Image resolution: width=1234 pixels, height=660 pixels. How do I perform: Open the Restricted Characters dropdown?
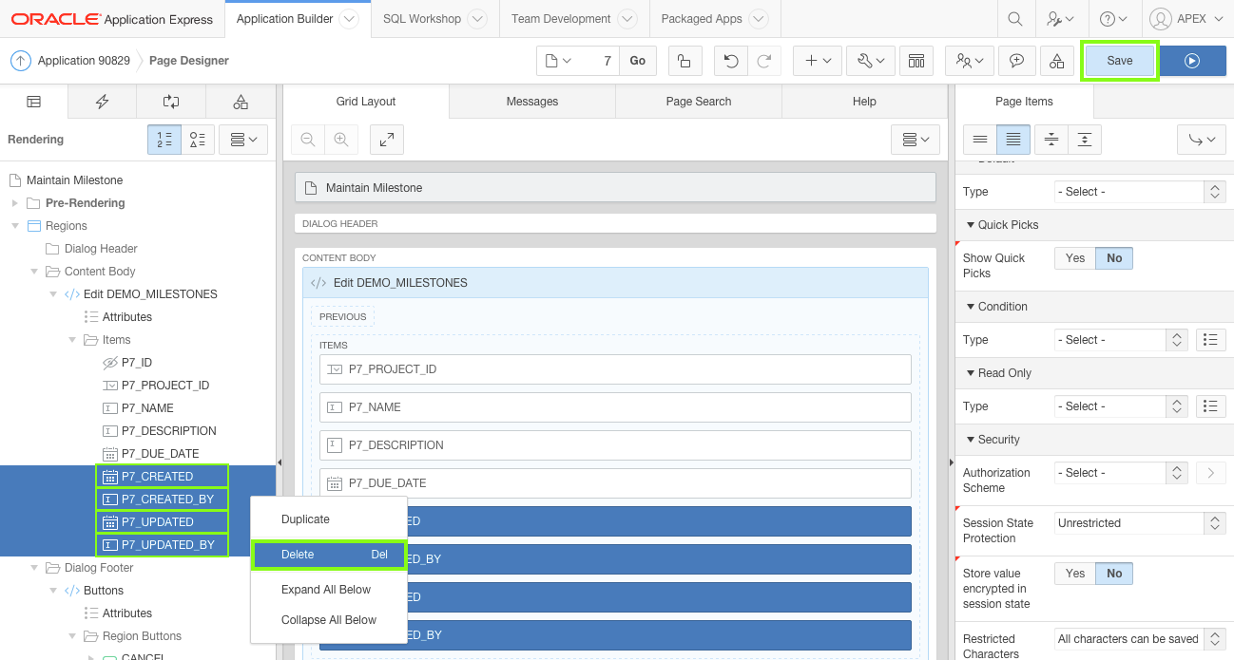tap(1140, 639)
